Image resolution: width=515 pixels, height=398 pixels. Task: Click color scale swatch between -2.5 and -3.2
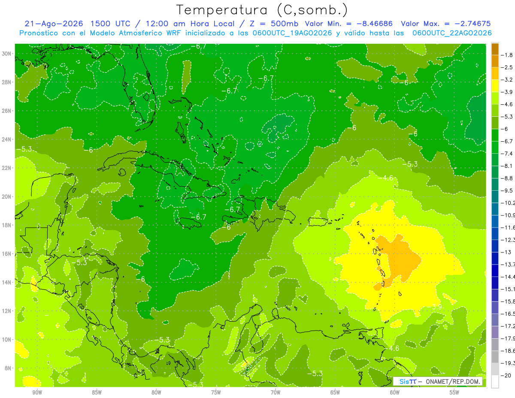[x=495, y=73]
